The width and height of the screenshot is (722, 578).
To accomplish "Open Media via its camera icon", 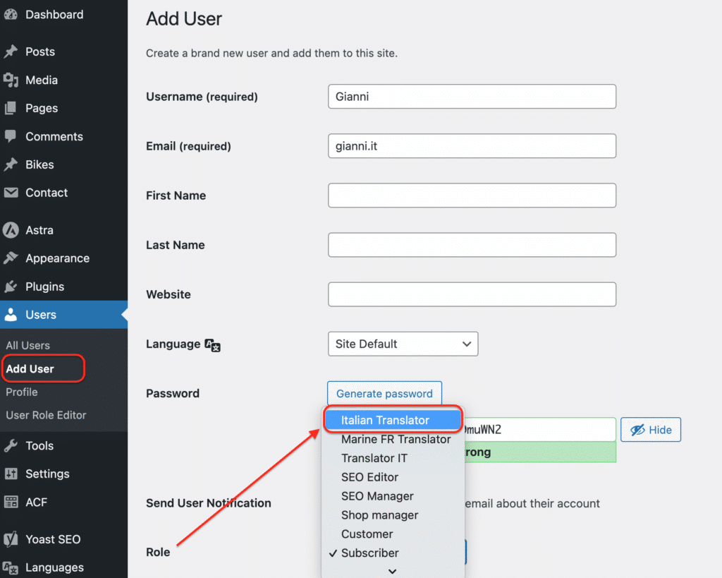I will point(12,80).
